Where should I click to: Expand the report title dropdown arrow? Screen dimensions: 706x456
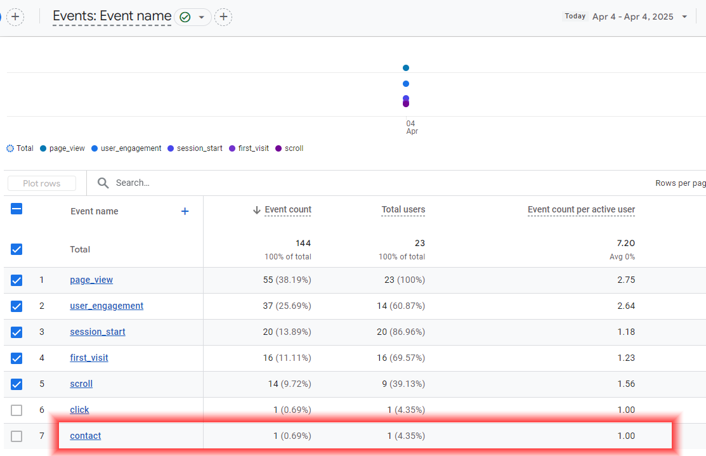tap(202, 17)
